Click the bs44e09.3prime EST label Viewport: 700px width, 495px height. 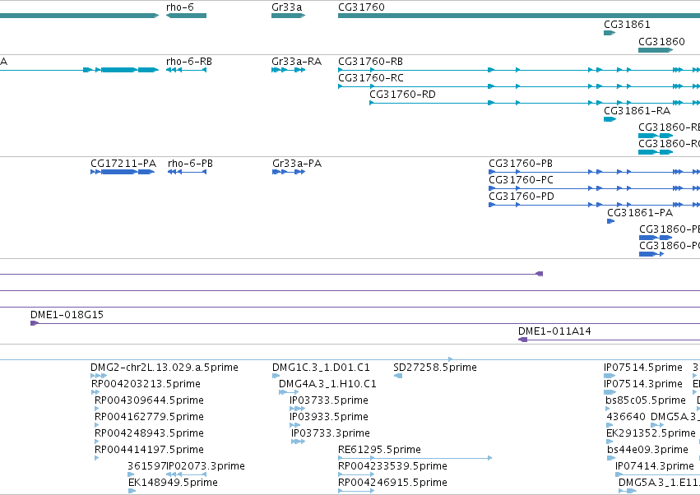pyautogui.click(x=648, y=451)
